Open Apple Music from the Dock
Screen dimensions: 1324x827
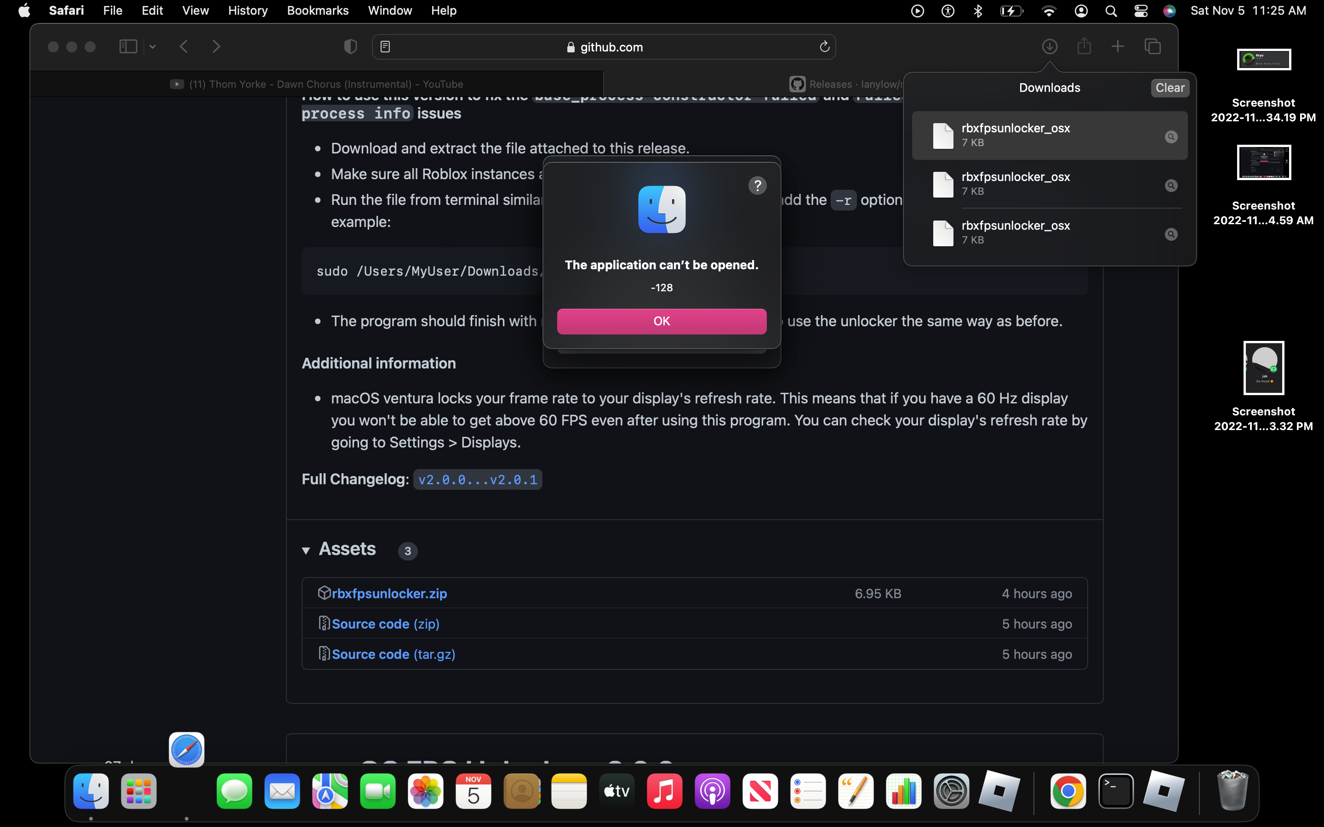tap(664, 791)
